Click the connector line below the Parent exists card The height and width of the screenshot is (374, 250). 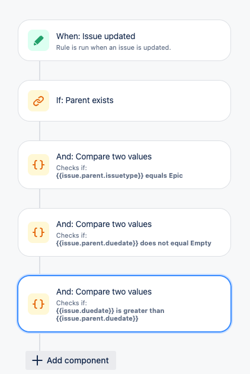pyautogui.click(x=40, y=131)
